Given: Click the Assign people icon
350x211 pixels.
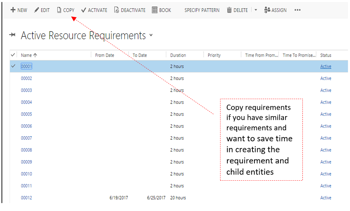Looking at the screenshot, I should (x=267, y=10).
